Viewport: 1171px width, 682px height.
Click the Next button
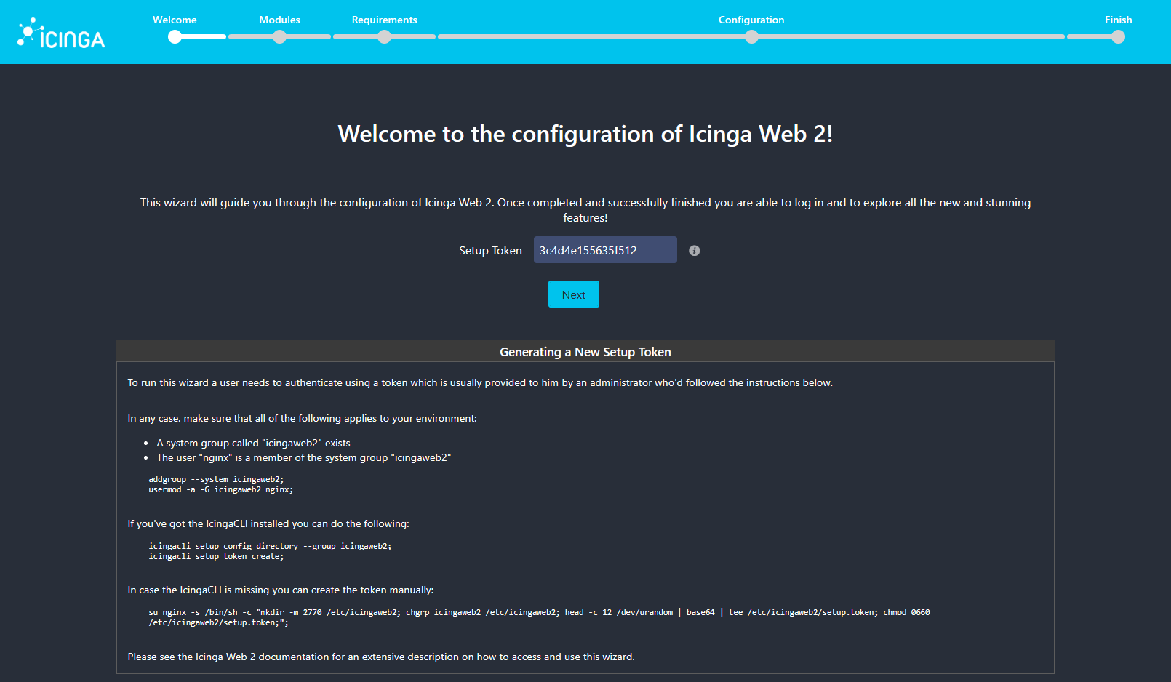(x=573, y=294)
